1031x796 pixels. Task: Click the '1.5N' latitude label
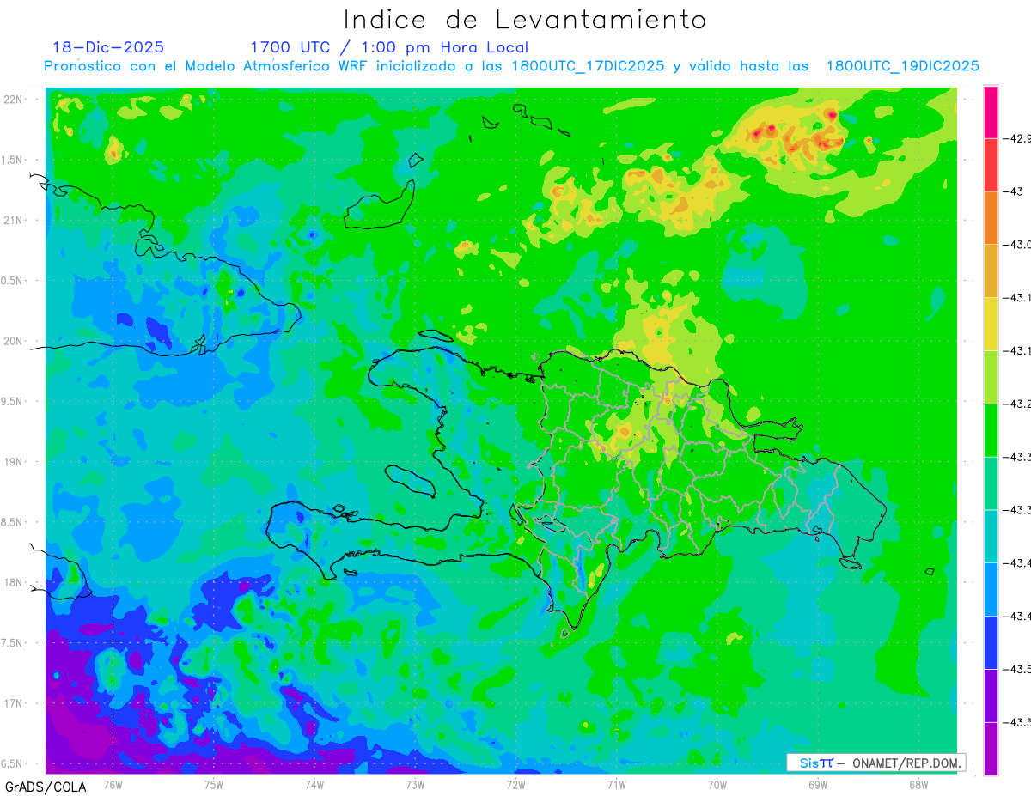pyautogui.click(x=13, y=161)
